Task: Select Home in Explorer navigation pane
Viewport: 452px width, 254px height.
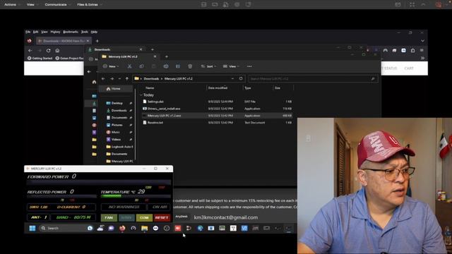Action: click(116, 89)
